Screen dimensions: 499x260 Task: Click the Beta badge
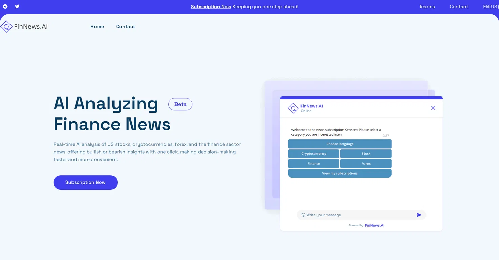180,104
